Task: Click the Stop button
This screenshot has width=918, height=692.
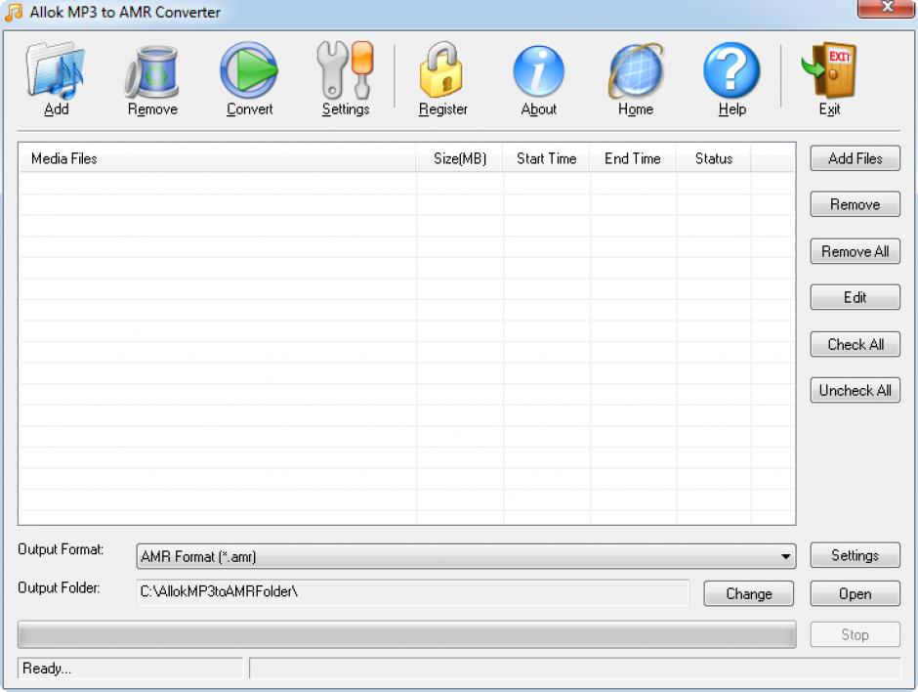Action: [x=855, y=634]
